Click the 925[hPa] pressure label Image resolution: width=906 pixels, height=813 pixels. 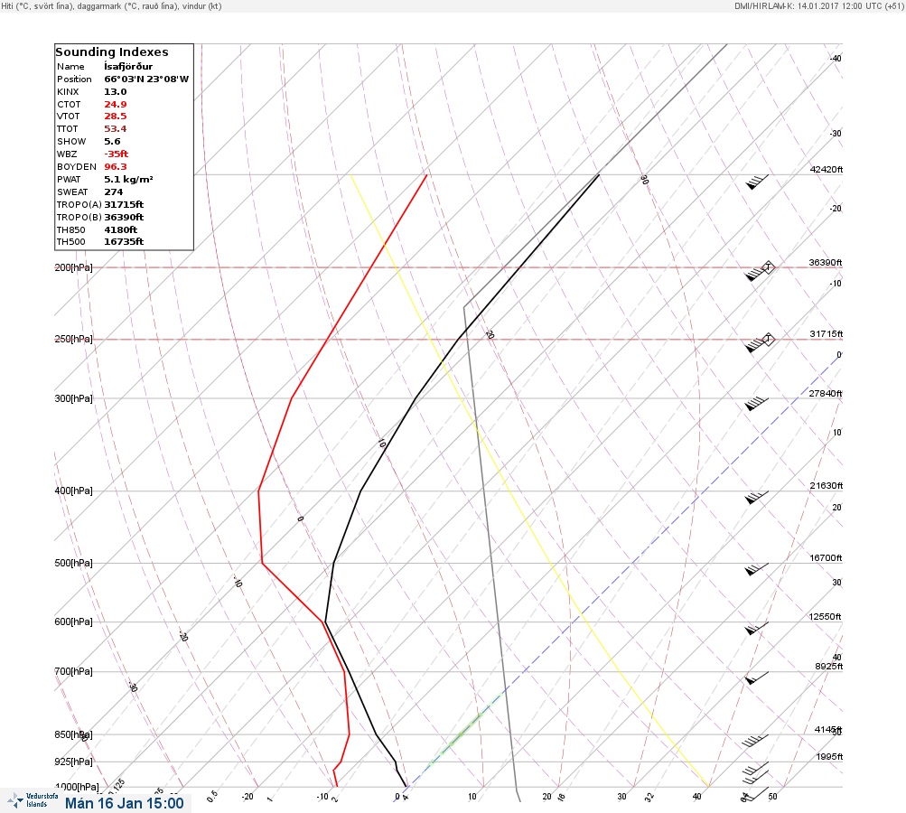(x=73, y=762)
